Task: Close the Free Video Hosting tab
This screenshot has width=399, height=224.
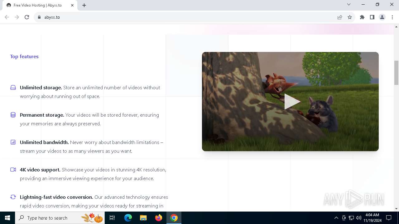Action: pos(72,5)
